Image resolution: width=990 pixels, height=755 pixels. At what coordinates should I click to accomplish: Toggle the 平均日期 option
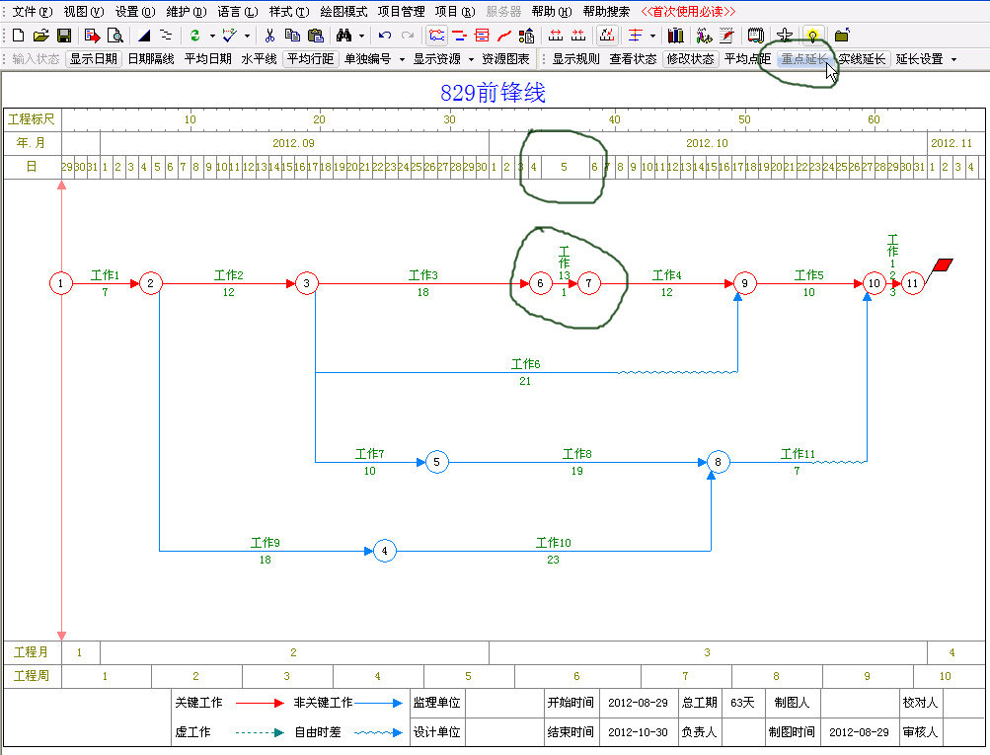coord(207,58)
